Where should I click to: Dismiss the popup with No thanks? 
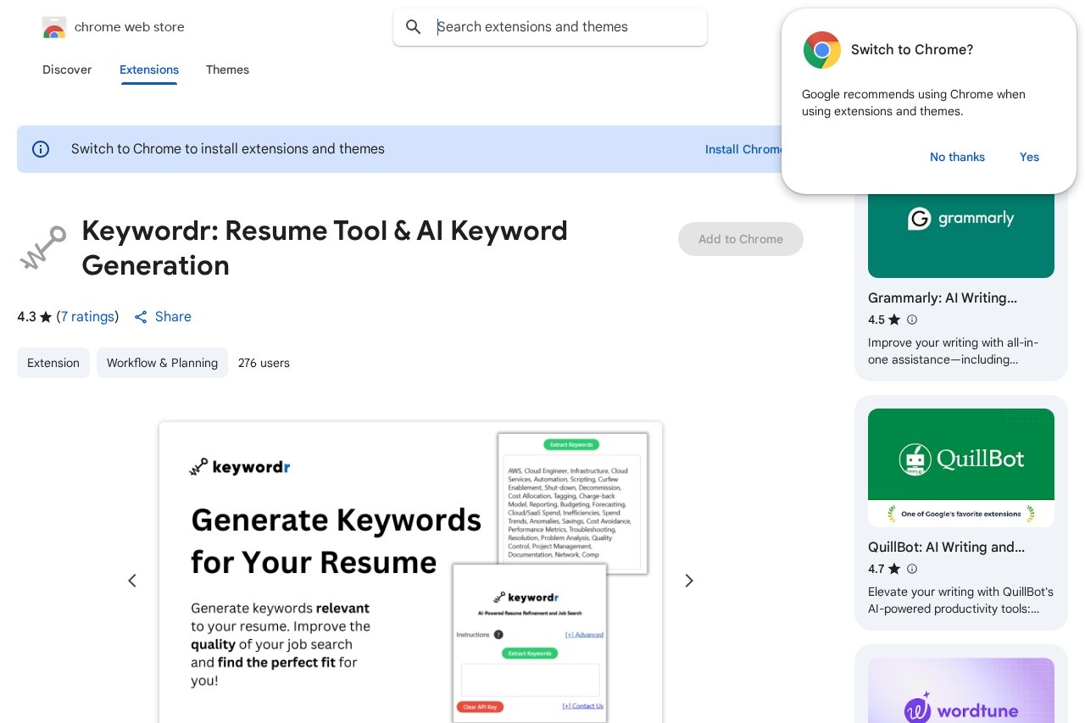[957, 157]
